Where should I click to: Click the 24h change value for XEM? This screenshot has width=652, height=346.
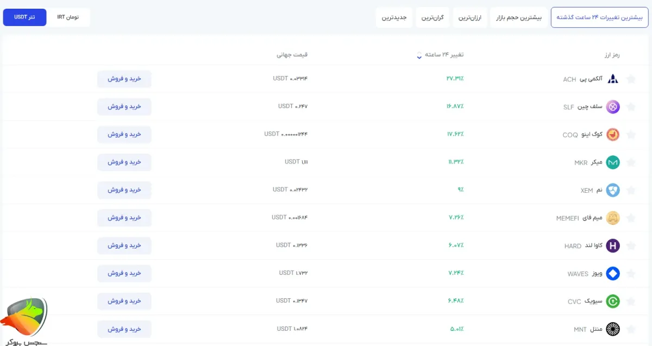click(x=460, y=190)
